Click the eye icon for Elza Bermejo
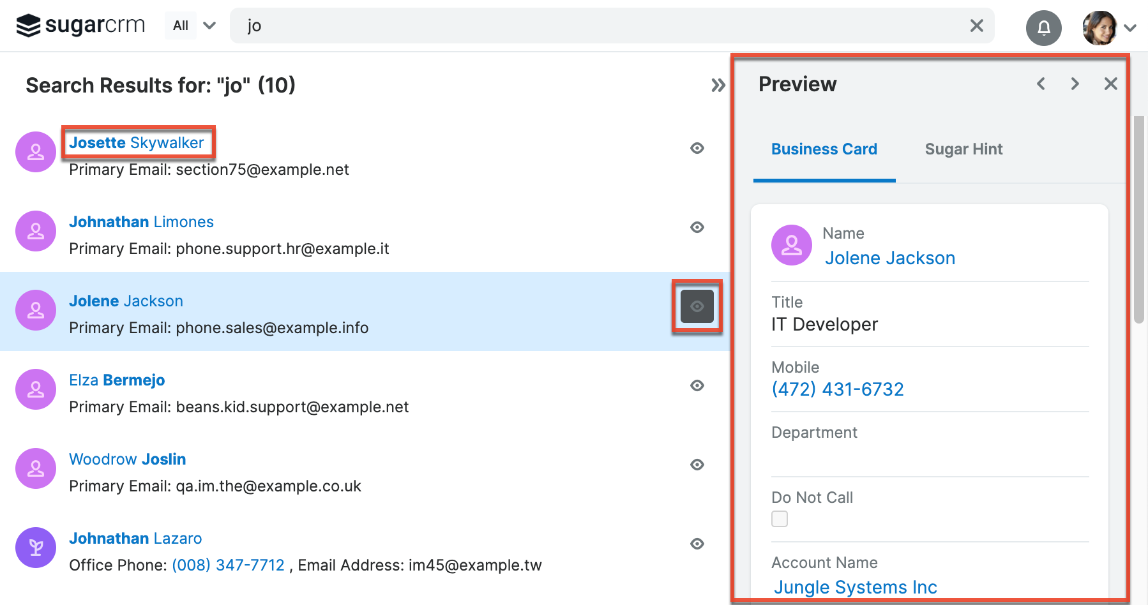The width and height of the screenshot is (1148, 605). (697, 385)
